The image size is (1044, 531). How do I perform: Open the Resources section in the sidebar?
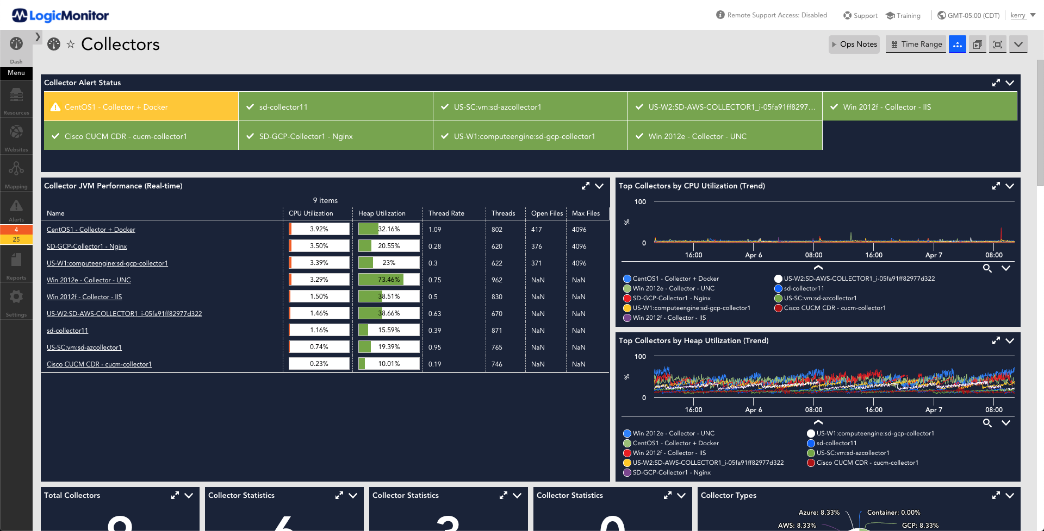16,99
